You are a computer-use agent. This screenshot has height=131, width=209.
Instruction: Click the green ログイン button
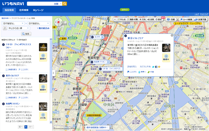tap(125, 10)
